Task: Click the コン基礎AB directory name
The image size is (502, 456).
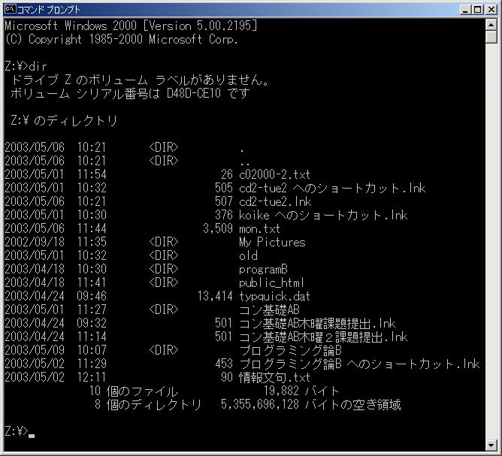Action: (x=269, y=310)
